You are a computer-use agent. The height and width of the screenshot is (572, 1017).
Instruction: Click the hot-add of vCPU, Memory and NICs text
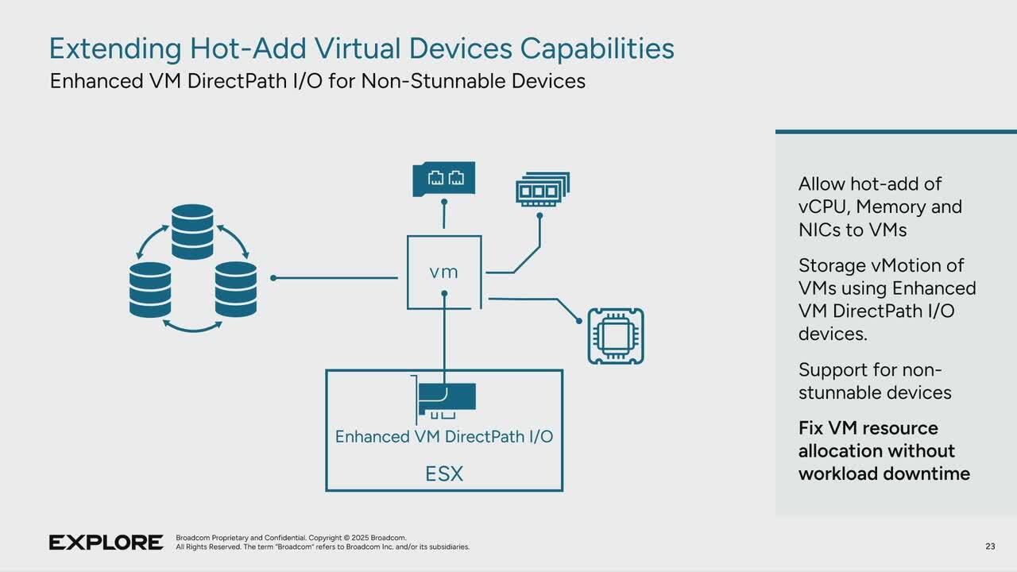point(880,207)
